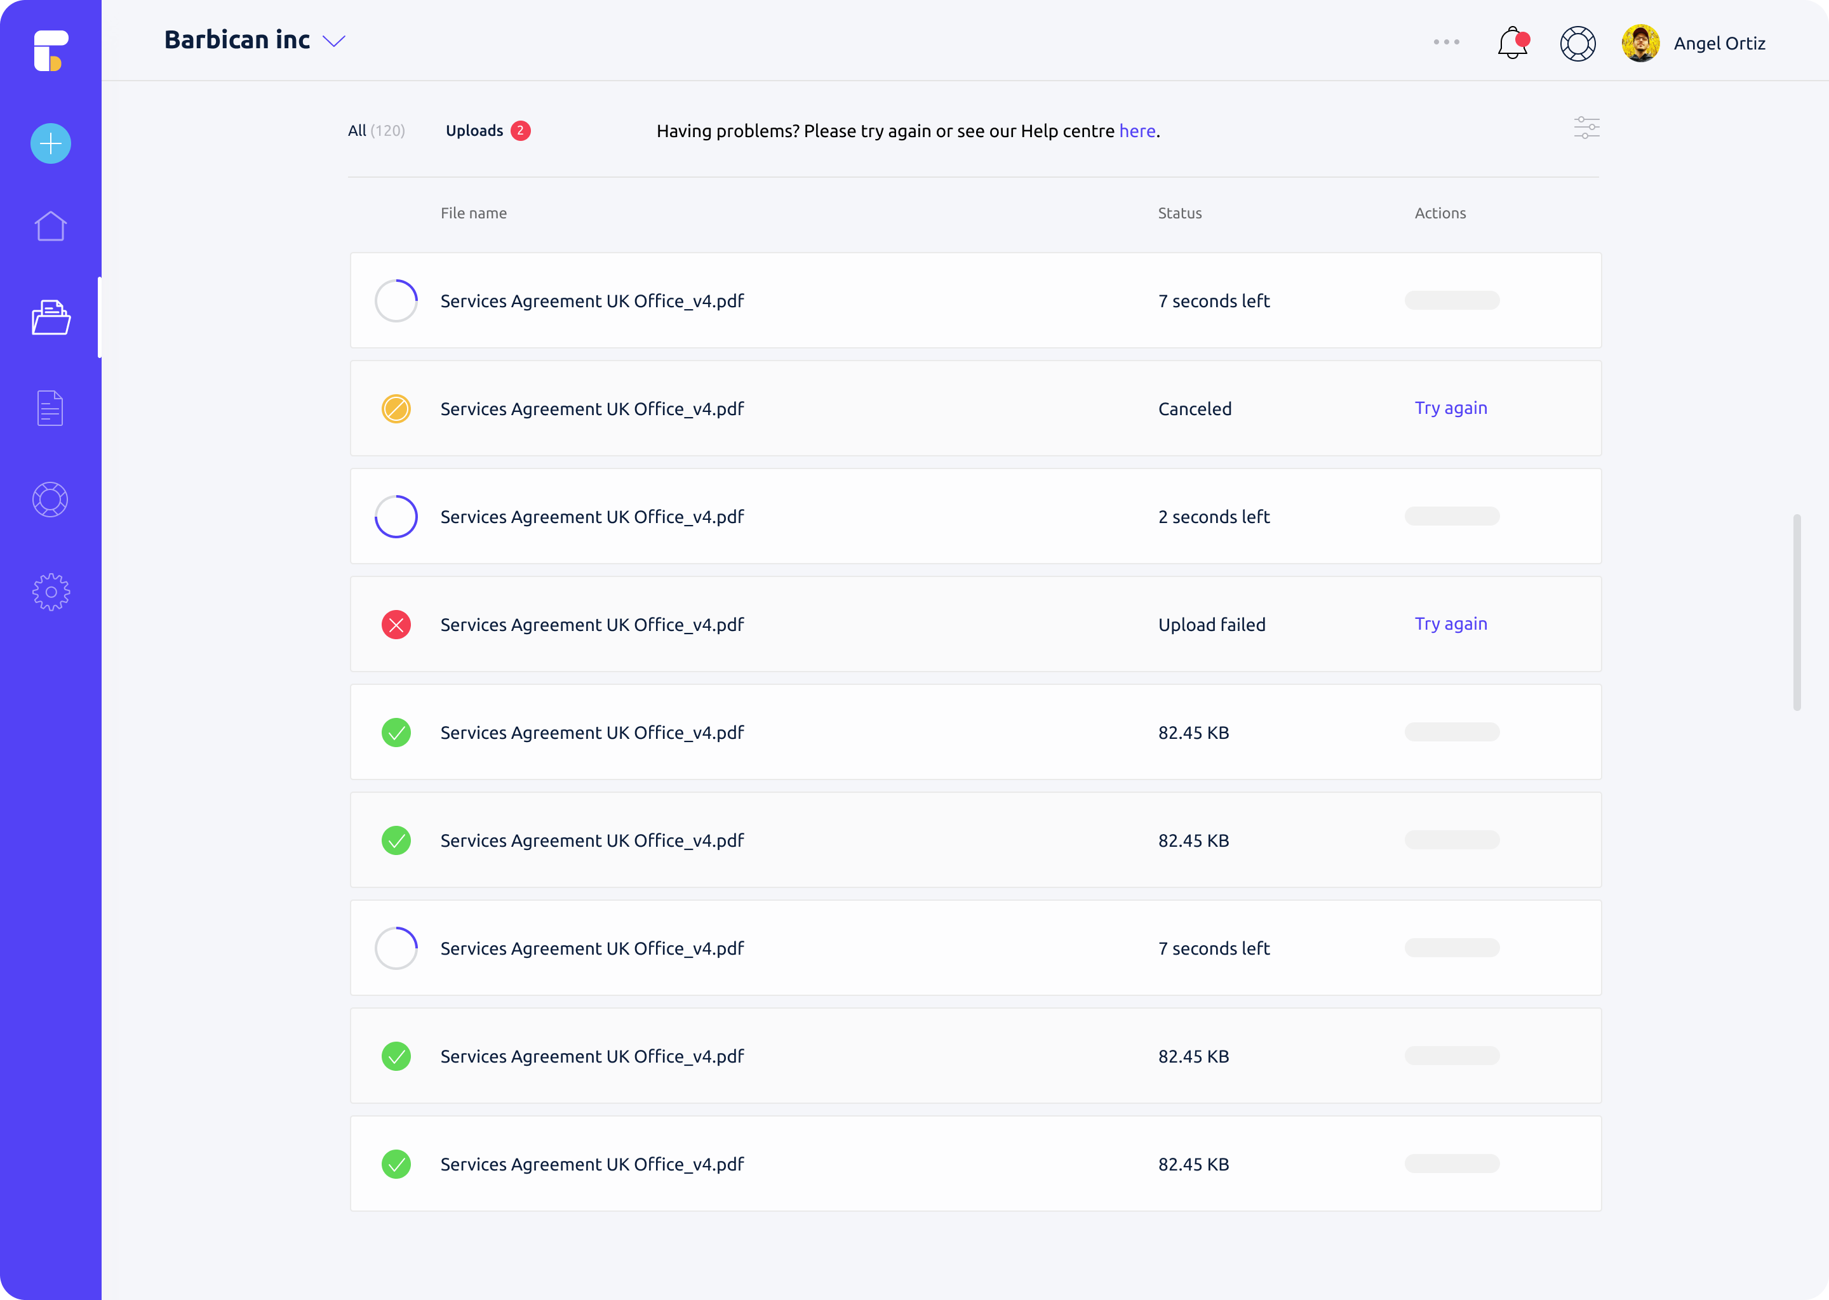Open the three-dots more menu in header

coord(1446,42)
